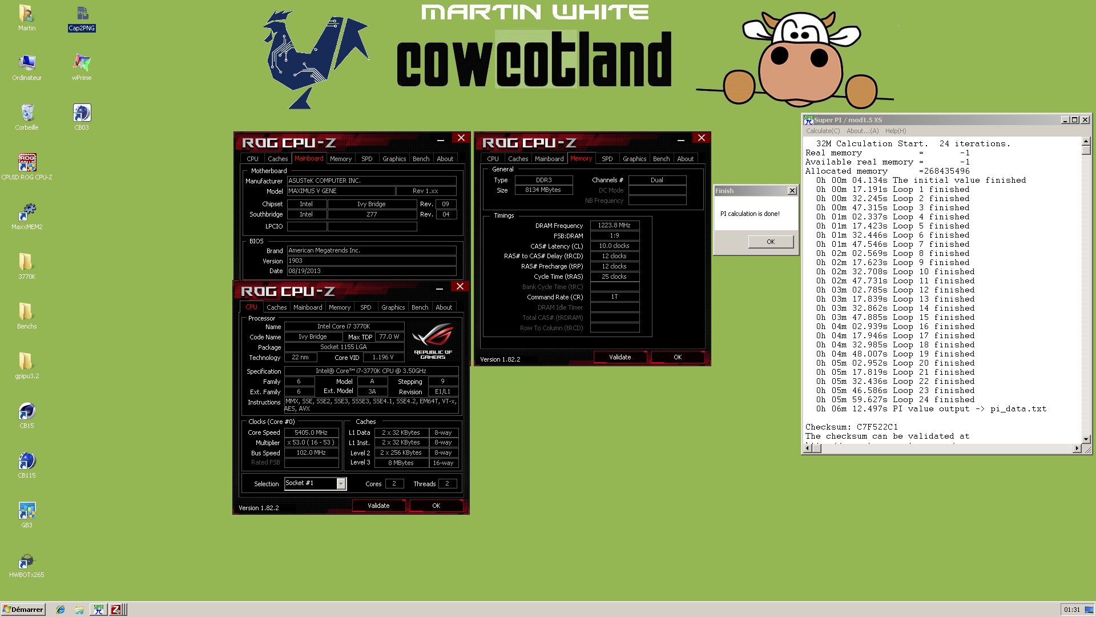Click the system tray network icon
The height and width of the screenshot is (617, 1096).
[x=1089, y=610]
